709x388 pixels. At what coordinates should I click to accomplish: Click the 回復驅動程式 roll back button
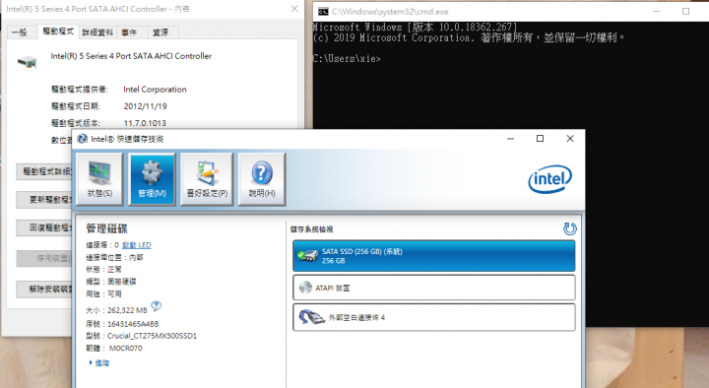(44, 227)
